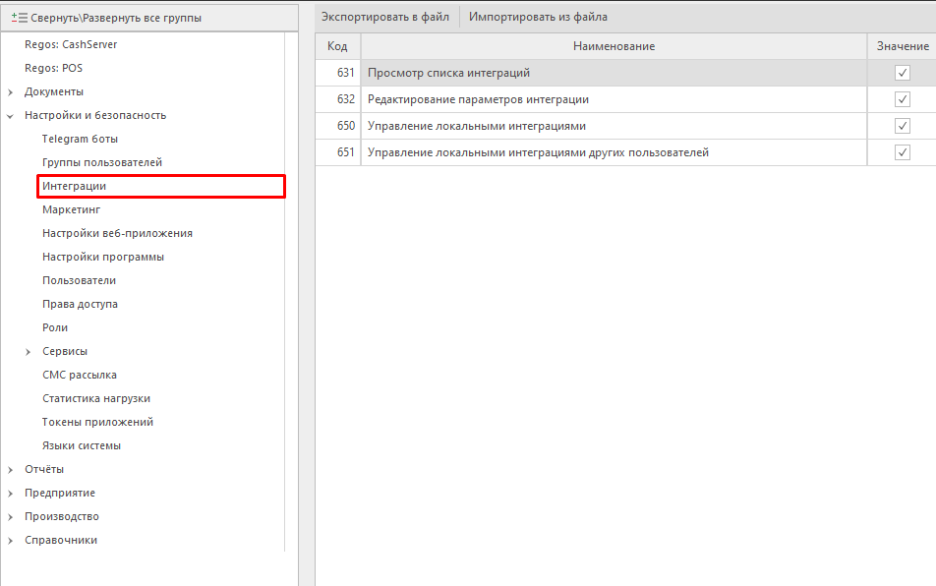Toggle checkbox for Просмотр списка интеграций
Image resolution: width=936 pixels, height=586 pixels.
[x=902, y=73]
